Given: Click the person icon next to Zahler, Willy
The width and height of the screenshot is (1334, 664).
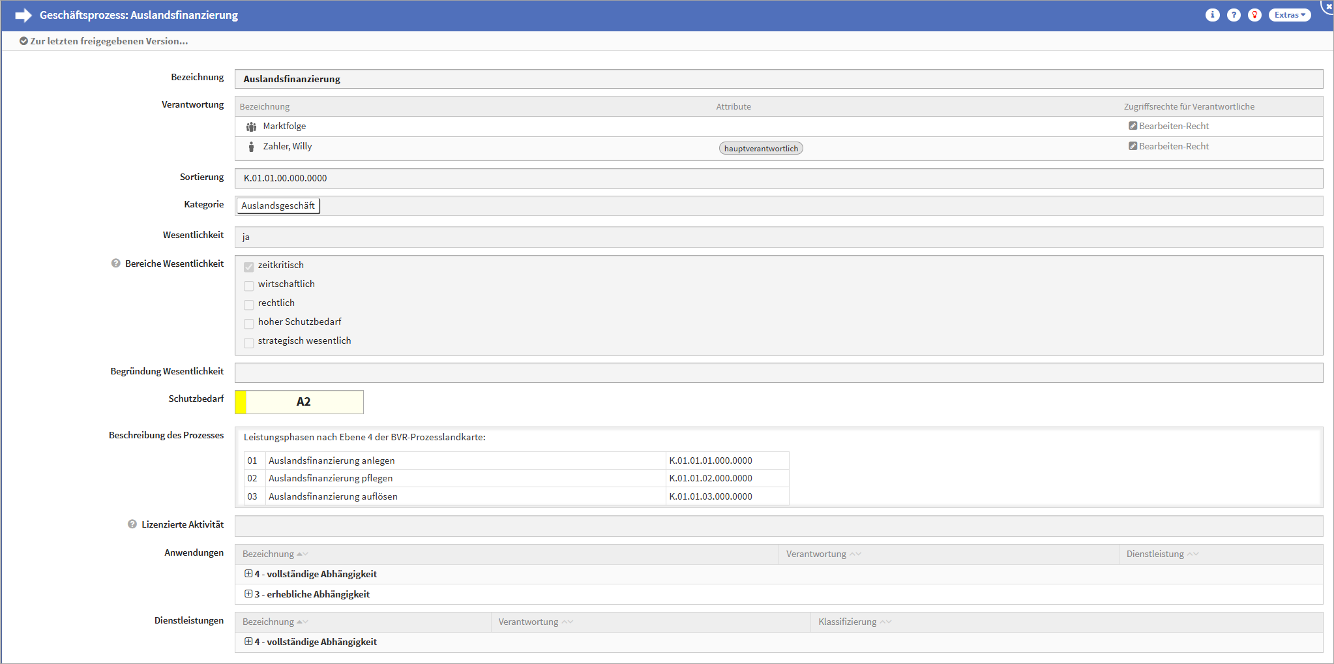Looking at the screenshot, I should [x=251, y=147].
